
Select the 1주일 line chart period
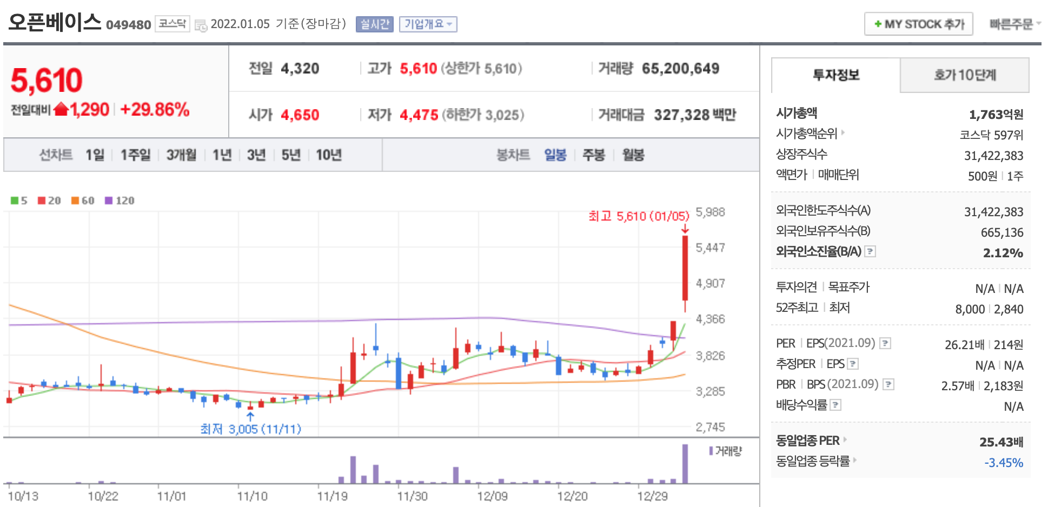[135, 155]
